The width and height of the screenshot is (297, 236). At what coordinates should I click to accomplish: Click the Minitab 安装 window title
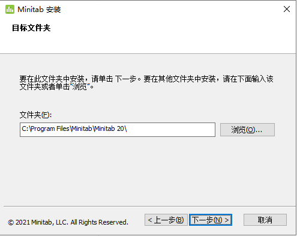(x=39, y=10)
